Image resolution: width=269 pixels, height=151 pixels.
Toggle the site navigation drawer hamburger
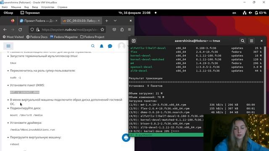tap(8, 46)
